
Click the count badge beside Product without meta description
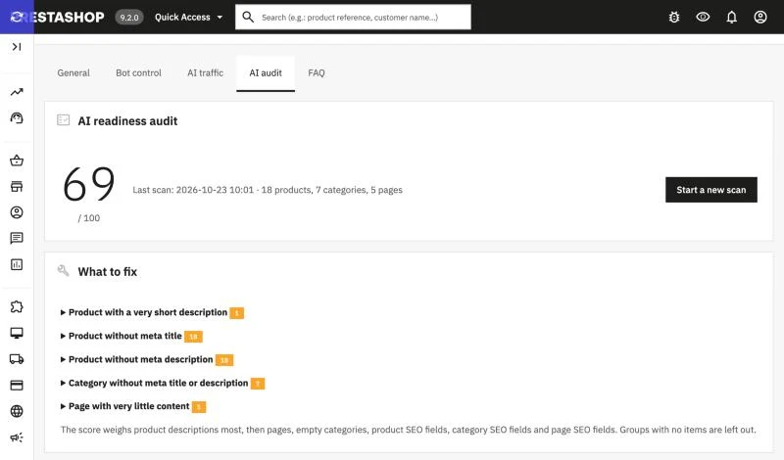[x=224, y=360]
